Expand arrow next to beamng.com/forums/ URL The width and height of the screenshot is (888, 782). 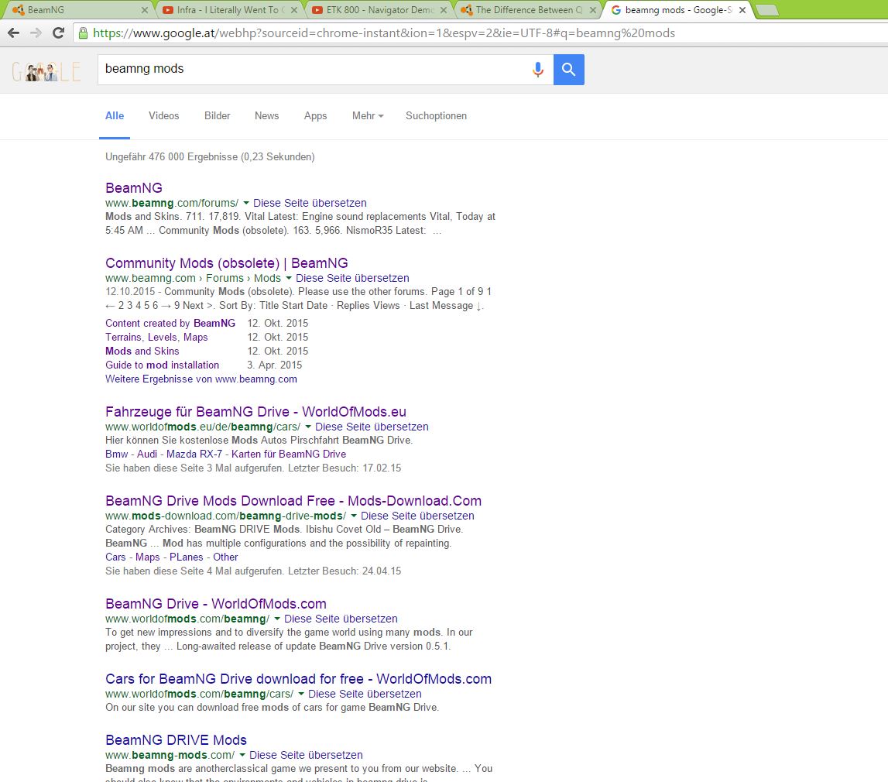point(245,203)
